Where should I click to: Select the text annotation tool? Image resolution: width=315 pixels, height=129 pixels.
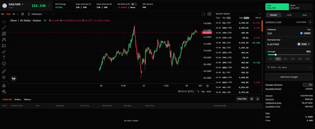[x=4, y=57]
